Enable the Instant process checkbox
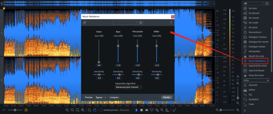The image size is (273, 114). click(101, 110)
